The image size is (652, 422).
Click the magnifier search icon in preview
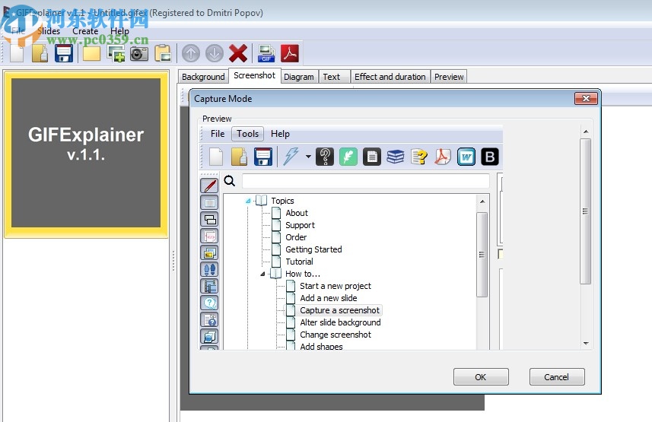tap(230, 181)
